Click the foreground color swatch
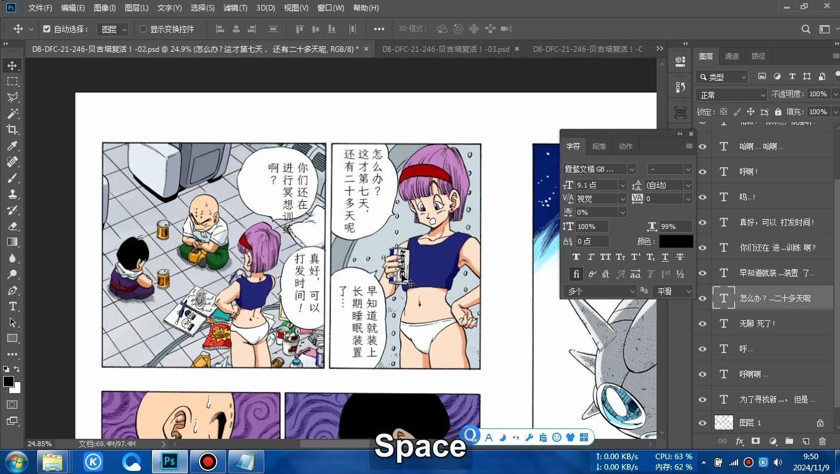 9,381
